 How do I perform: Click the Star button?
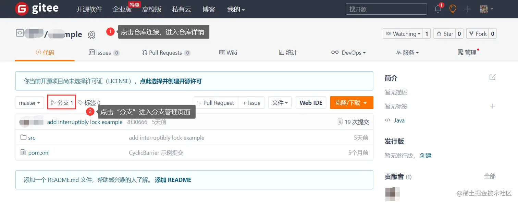445,33
